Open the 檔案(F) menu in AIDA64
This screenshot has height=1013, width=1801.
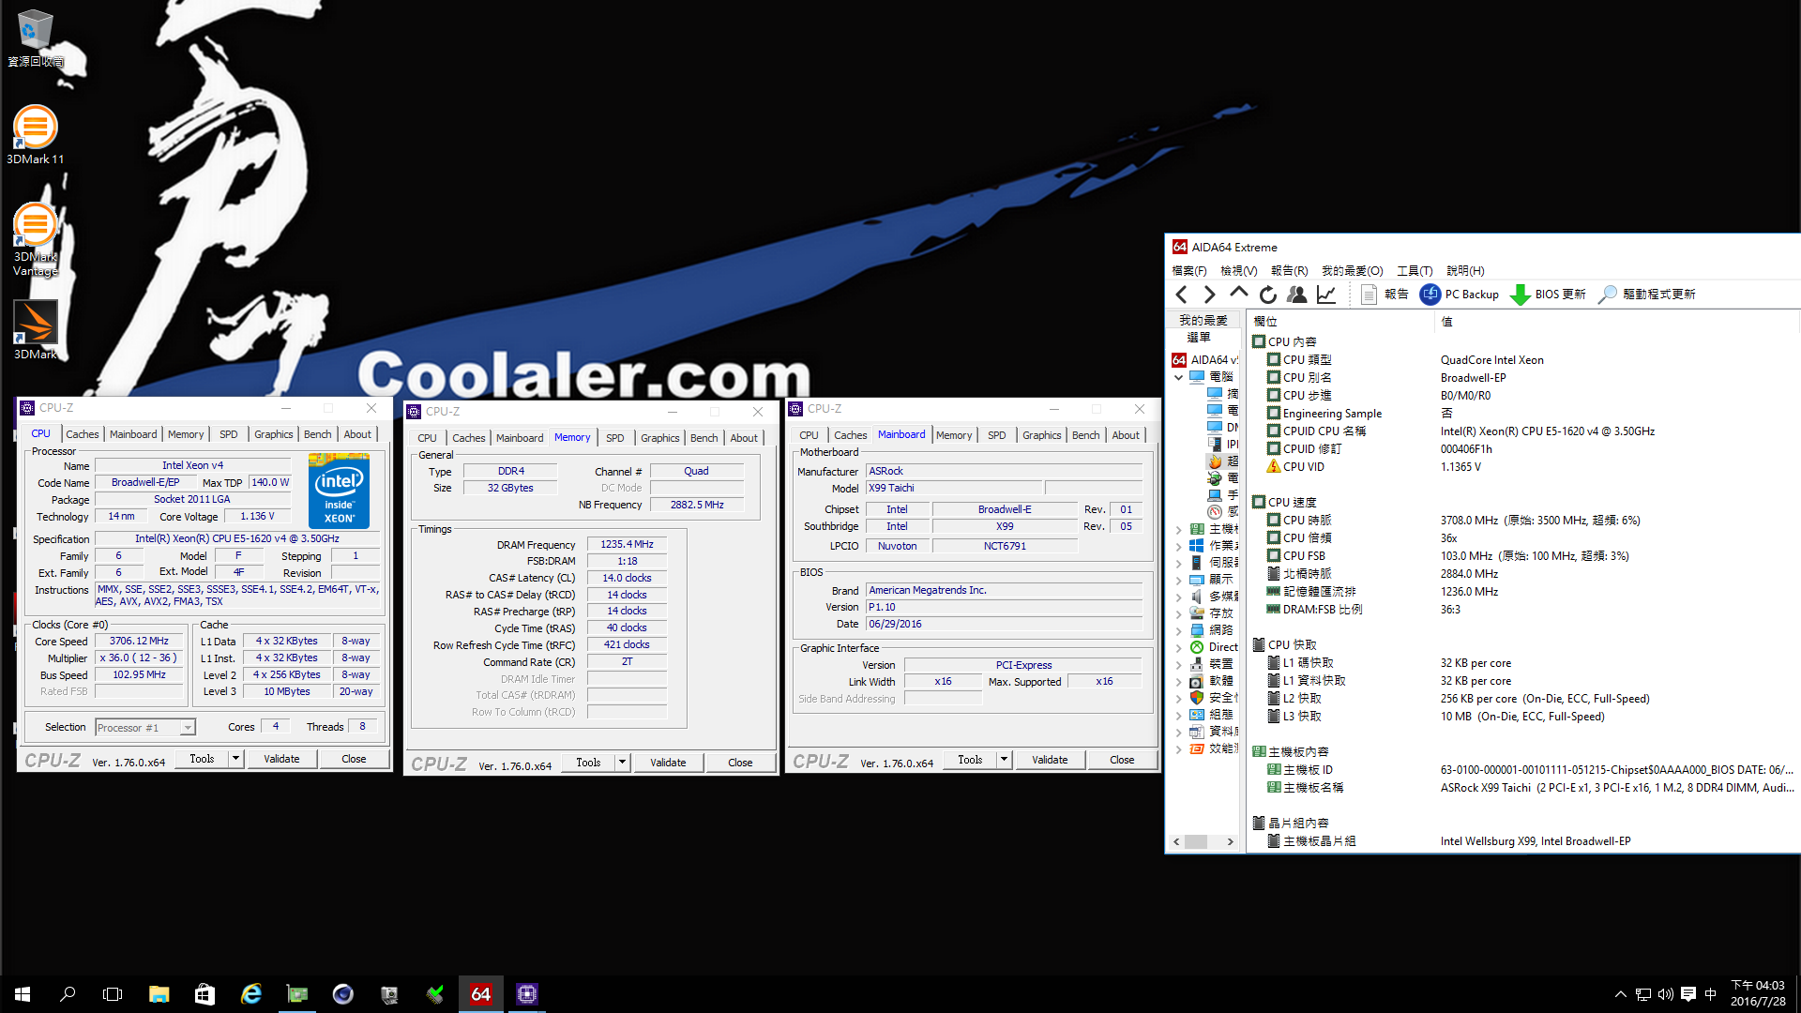point(1189,271)
